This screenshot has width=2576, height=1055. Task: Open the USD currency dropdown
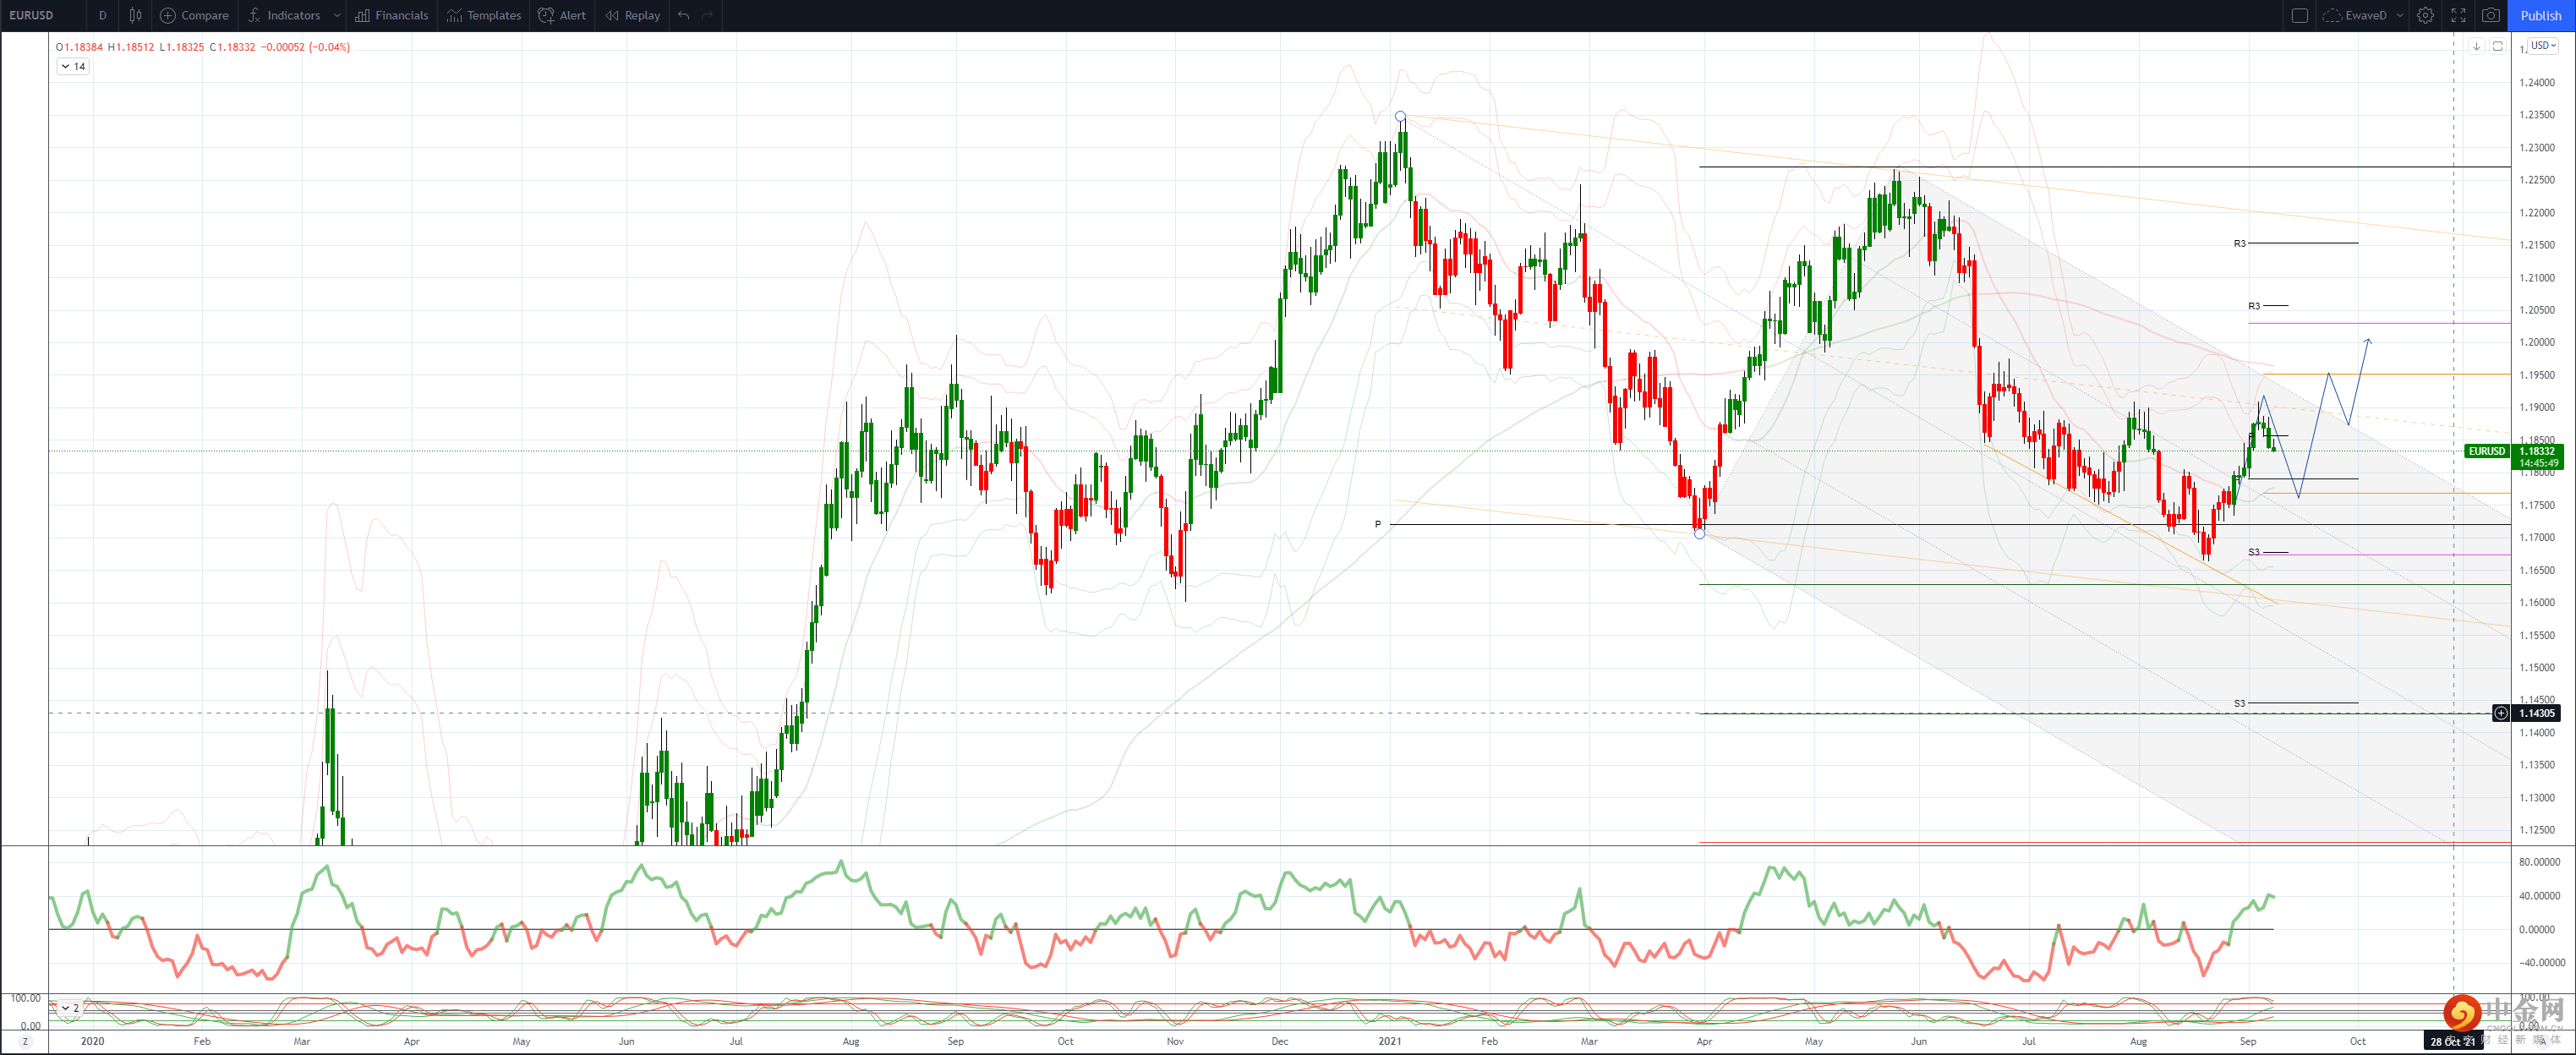pos(2543,45)
